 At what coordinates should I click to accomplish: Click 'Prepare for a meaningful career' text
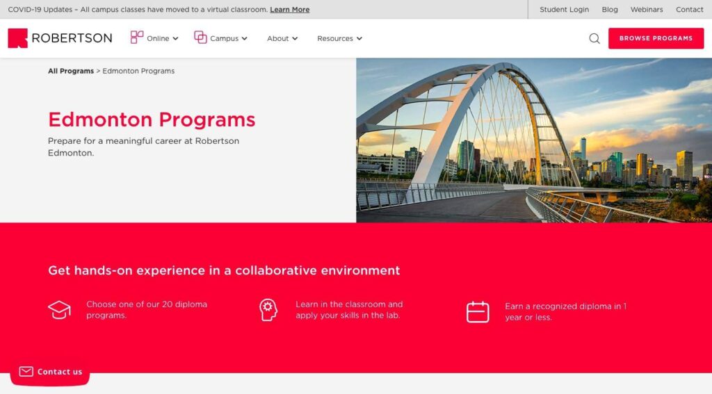(x=143, y=147)
